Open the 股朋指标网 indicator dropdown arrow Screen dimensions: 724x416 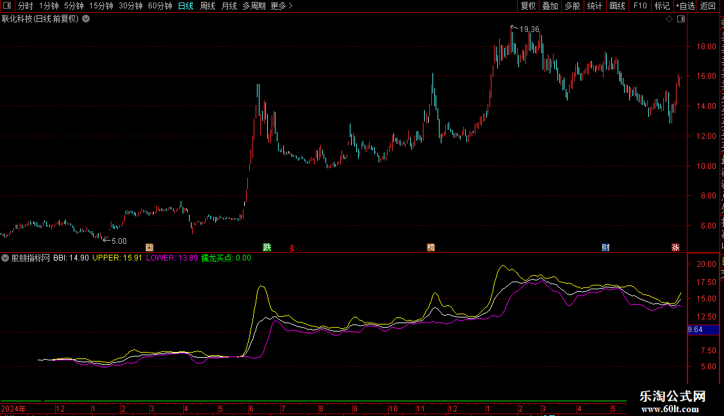click(5, 259)
